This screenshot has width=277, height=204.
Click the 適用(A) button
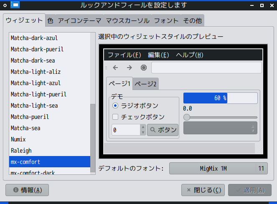coord(250,190)
